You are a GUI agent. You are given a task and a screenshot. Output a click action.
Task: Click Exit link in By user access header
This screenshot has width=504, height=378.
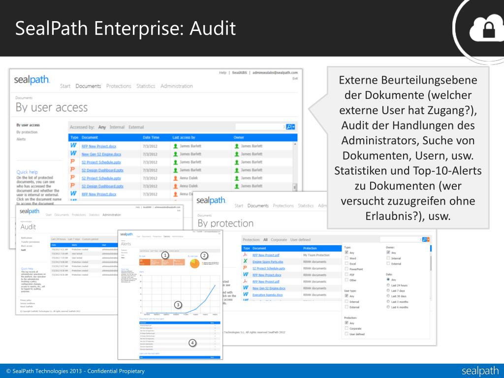click(295, 78)
